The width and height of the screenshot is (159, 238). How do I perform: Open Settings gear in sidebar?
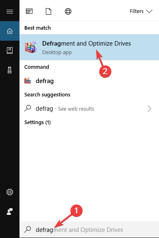tap(10, 192)
